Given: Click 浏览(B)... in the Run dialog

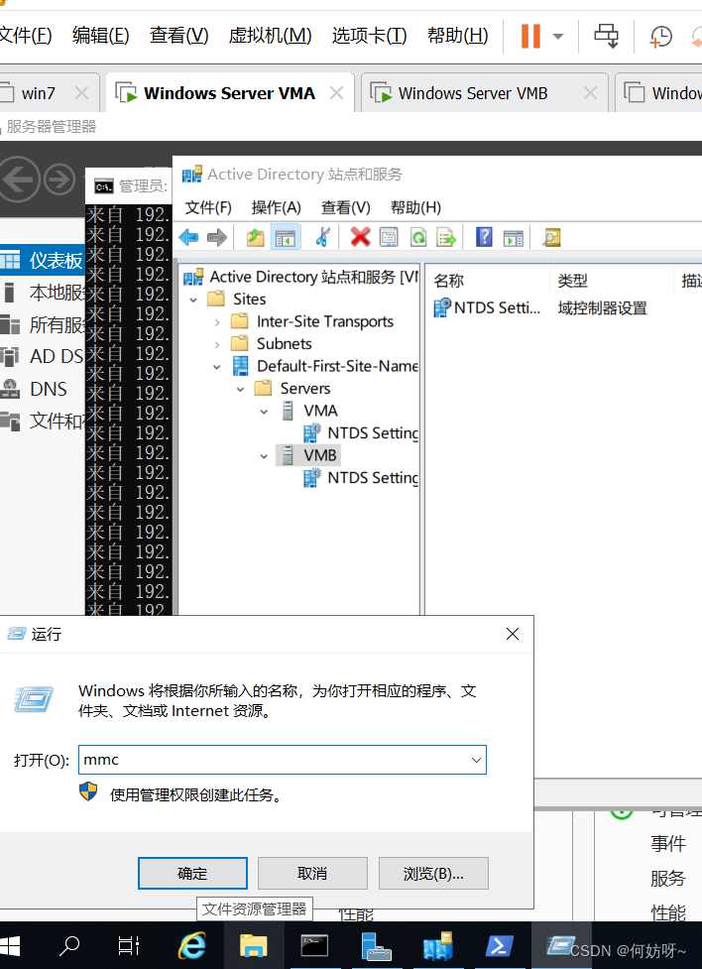Looking at the screenshot, I should [x=433, y=873].
